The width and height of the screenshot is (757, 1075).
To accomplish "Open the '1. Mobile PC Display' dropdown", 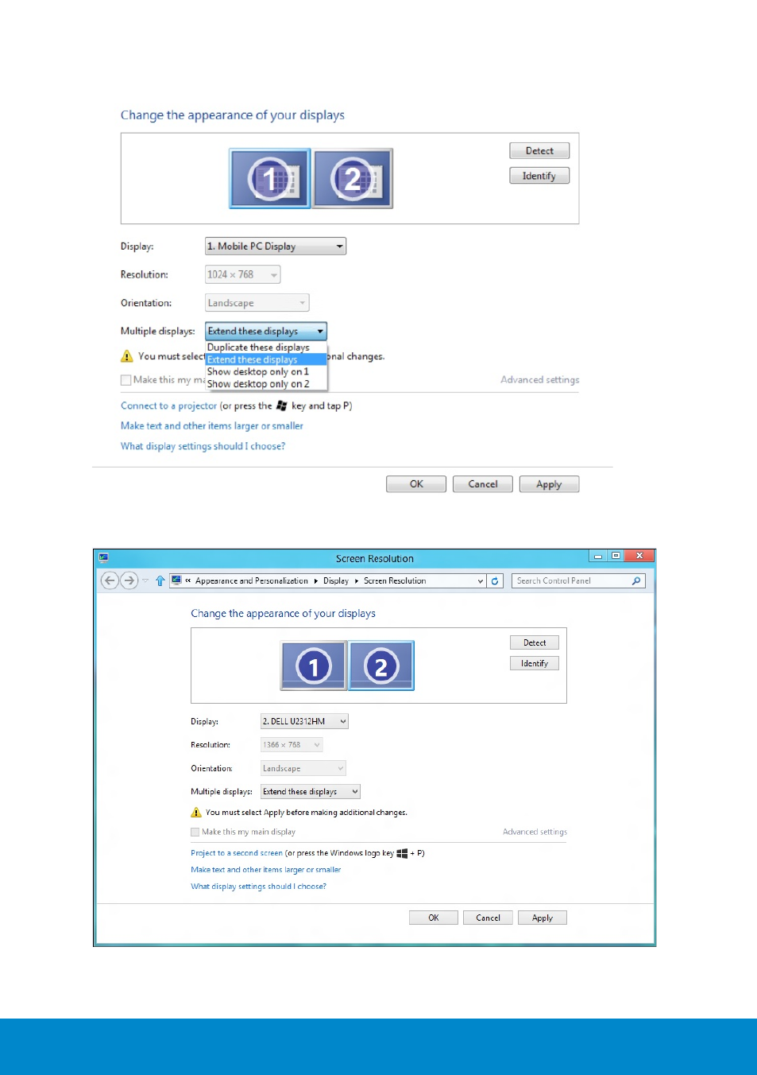I will (275, 246).
